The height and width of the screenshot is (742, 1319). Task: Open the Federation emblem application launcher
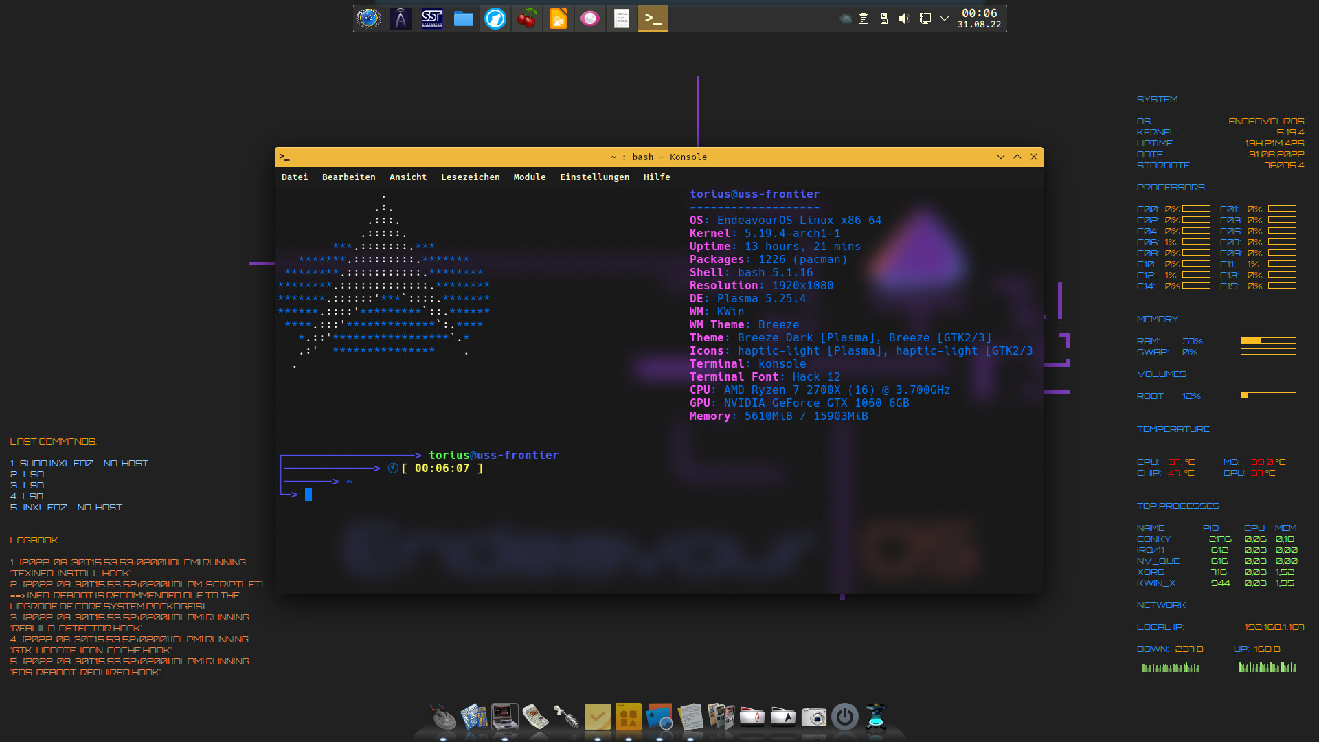(x=369, y=19)
